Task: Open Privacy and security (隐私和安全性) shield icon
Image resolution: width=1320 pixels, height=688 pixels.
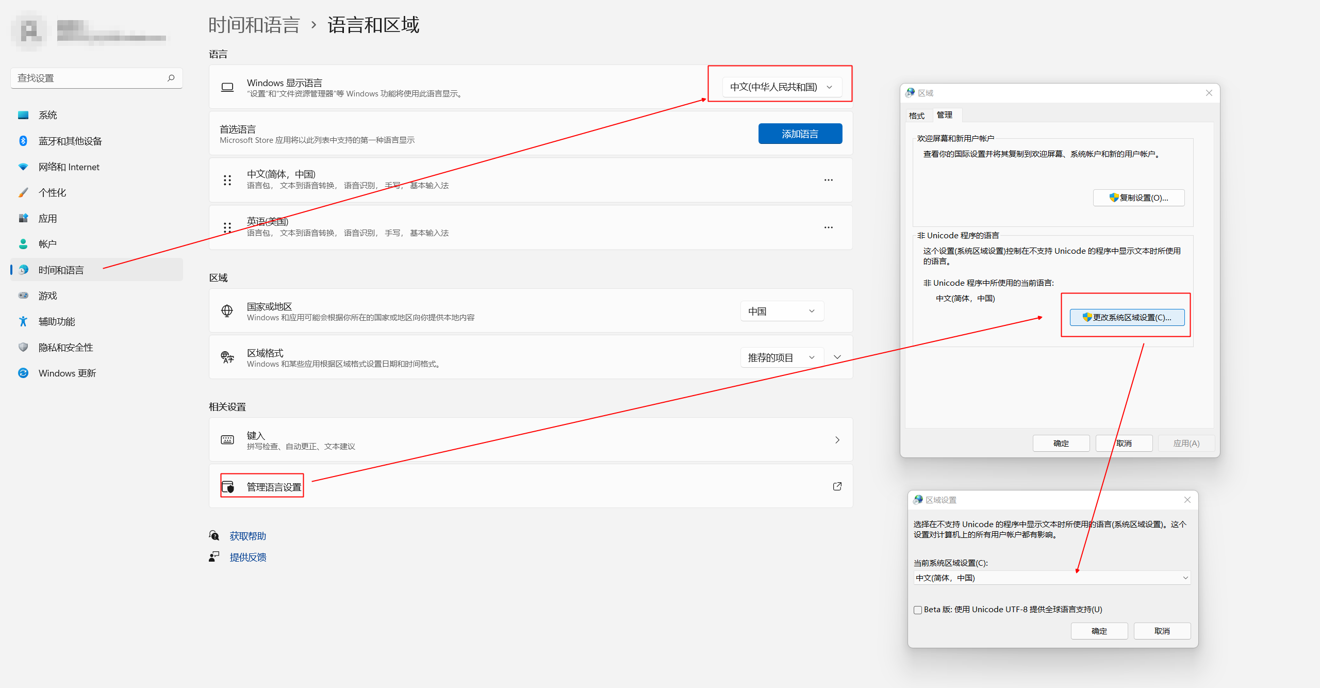Action: pyautogui.click(x=23, y=347)
